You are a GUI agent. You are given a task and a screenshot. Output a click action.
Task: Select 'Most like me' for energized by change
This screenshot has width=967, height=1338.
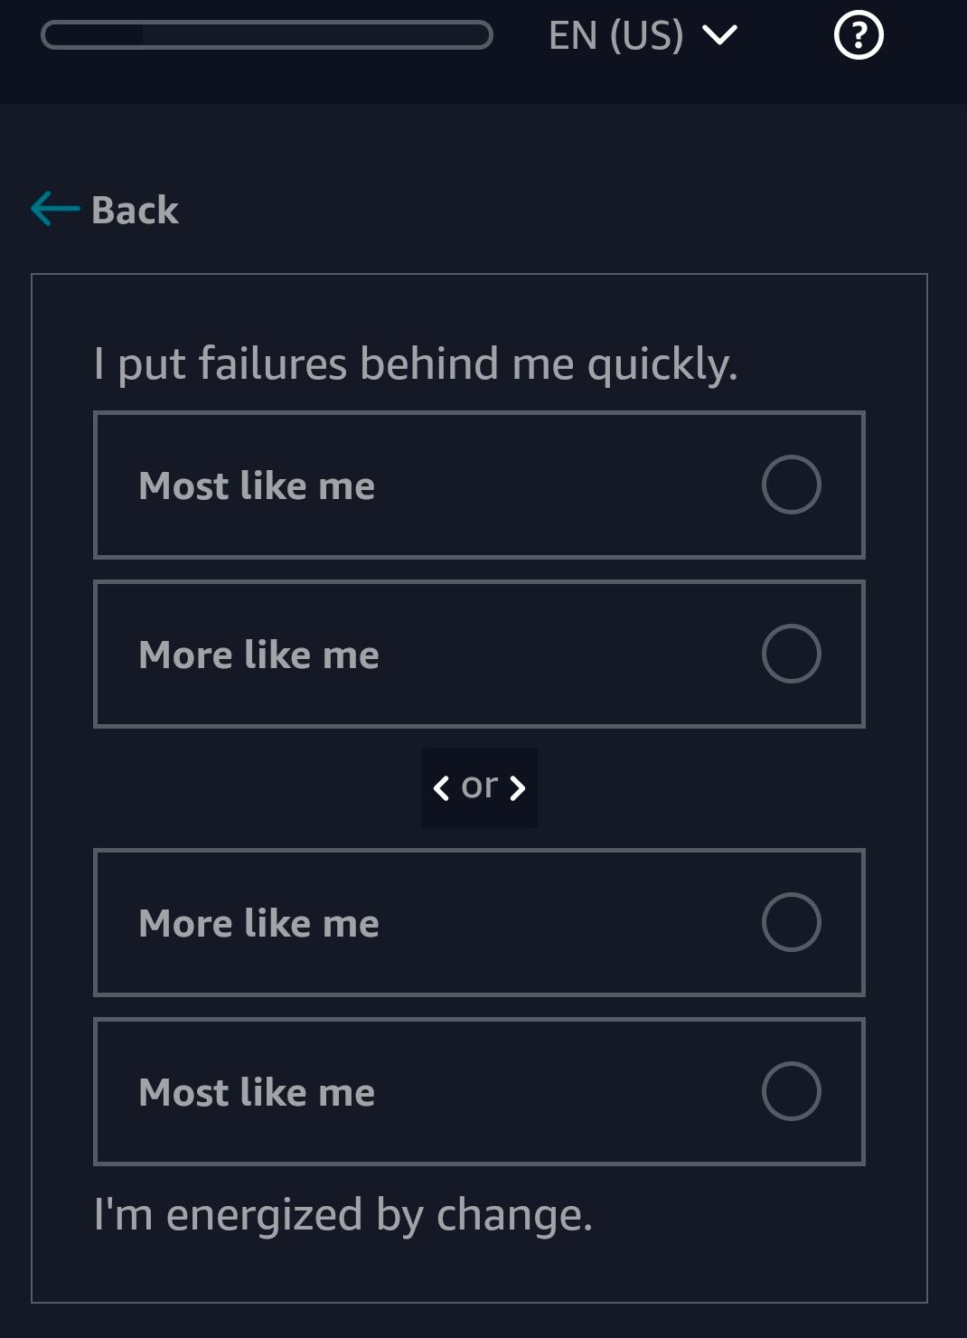coord(479,1092)
